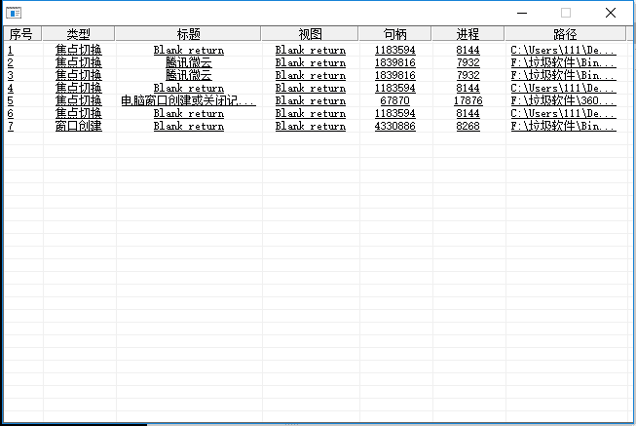
Task: Sort by the 句柄 column header
Action: 394,34
